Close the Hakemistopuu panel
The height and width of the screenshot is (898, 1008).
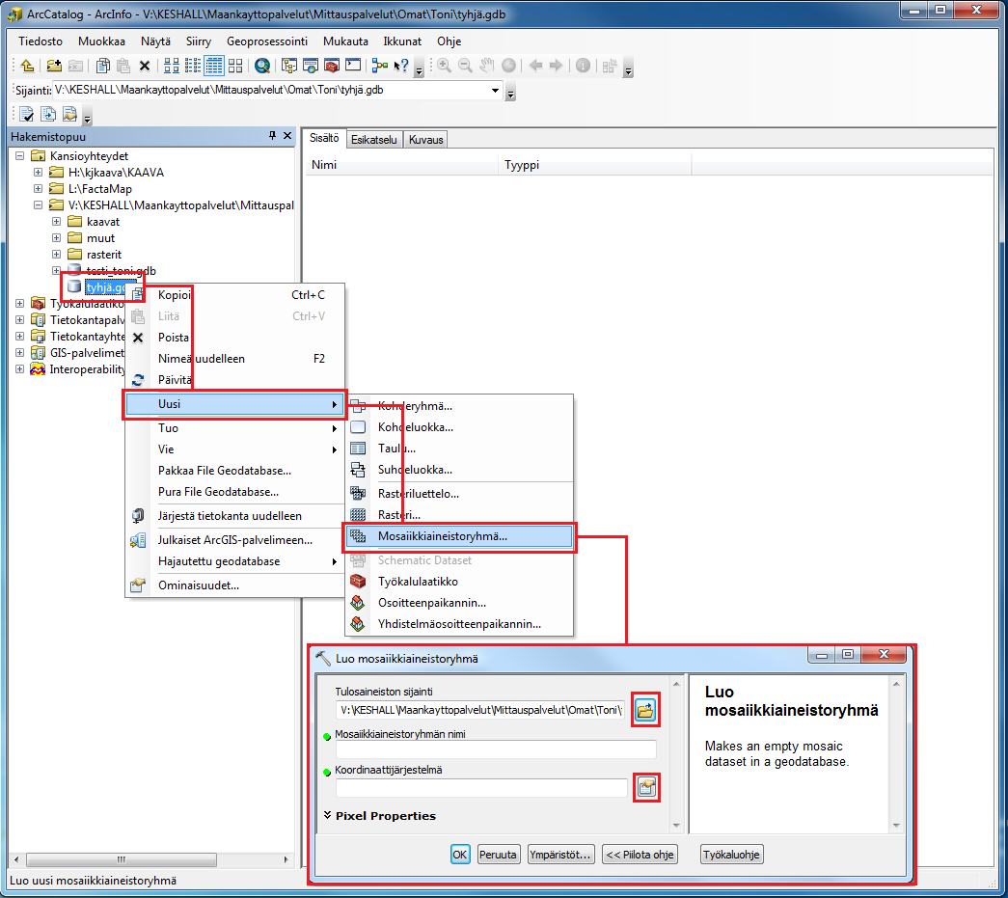click(x=287, y=136)
